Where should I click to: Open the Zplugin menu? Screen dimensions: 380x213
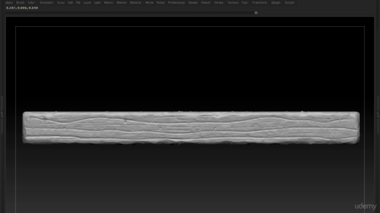[275, 2]
